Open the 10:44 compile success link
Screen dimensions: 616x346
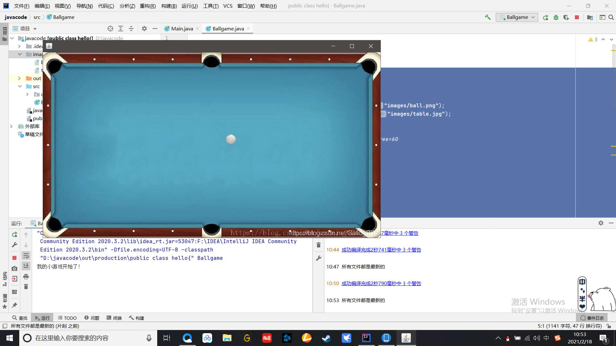(381, 250)
